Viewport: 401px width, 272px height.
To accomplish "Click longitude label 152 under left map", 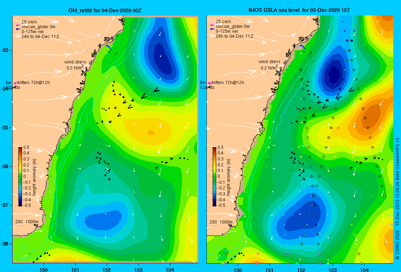I will pyautogui.click(x=107, y=270).
